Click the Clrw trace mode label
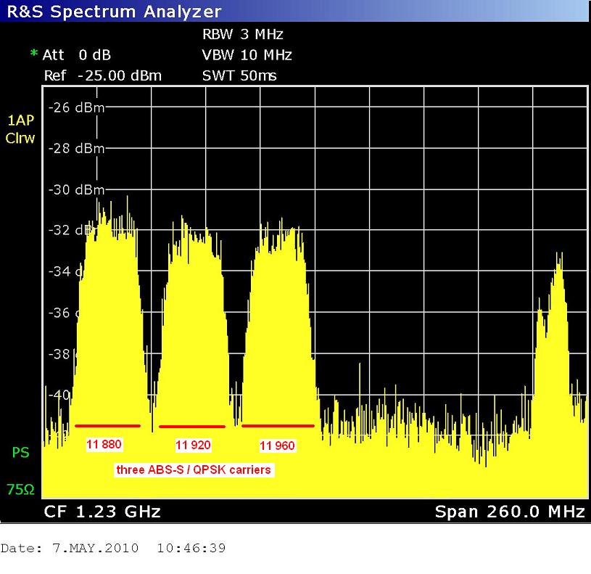 [20, 138]
